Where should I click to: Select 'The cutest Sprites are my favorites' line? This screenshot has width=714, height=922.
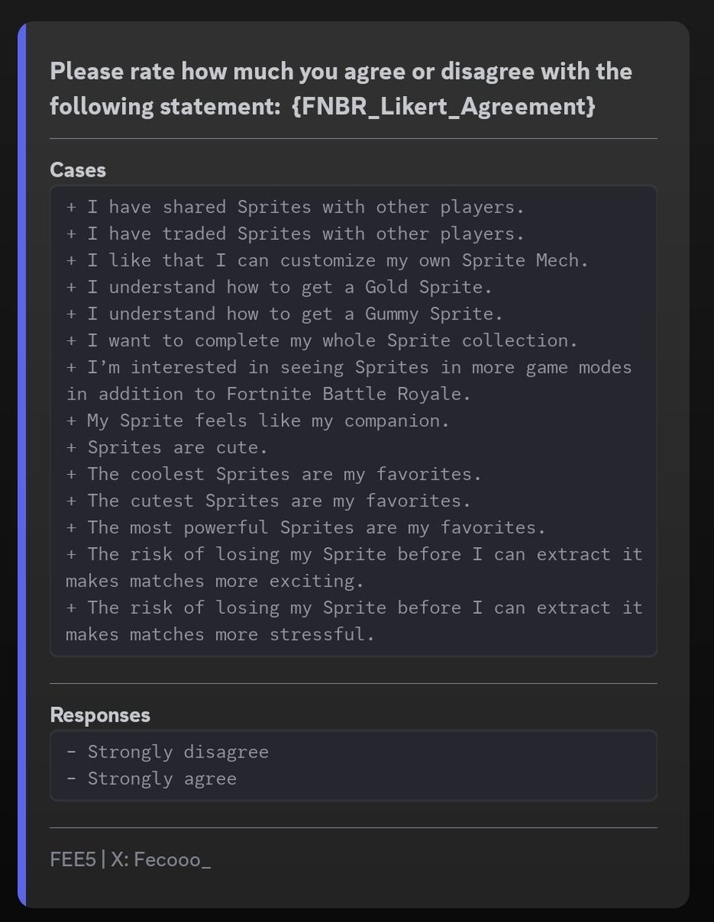pyautogui.click(x=268, y=501)
